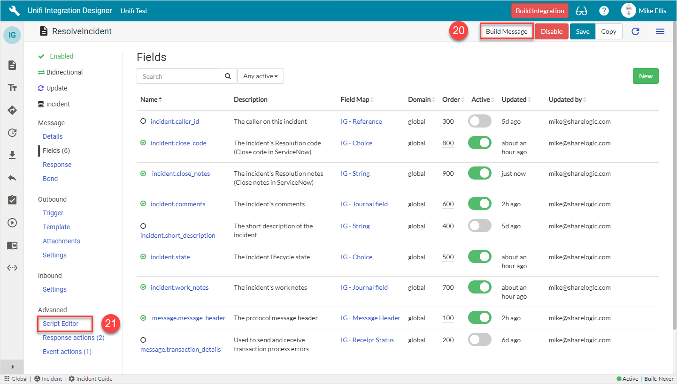Go to the Response message section
The width and height of the screenshot is (677, 384).
click(57, 165)
